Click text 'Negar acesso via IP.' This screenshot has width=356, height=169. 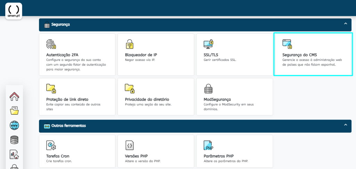140,60
